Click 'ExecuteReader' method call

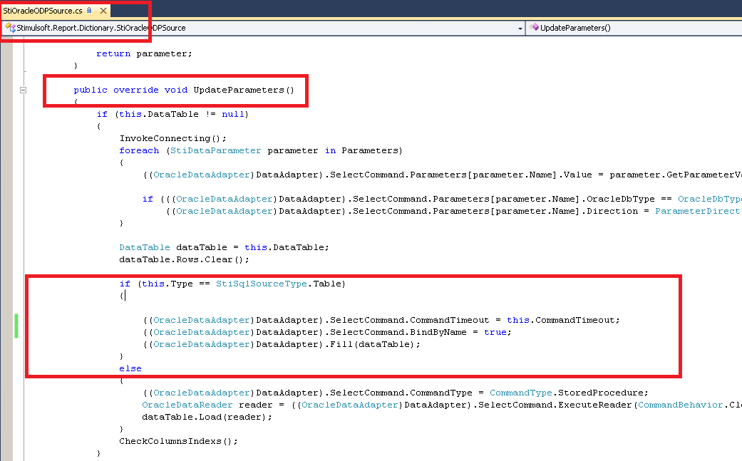(595, 405)
